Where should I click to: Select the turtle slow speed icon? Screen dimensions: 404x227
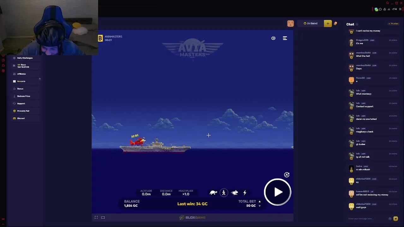click(213, 193)
